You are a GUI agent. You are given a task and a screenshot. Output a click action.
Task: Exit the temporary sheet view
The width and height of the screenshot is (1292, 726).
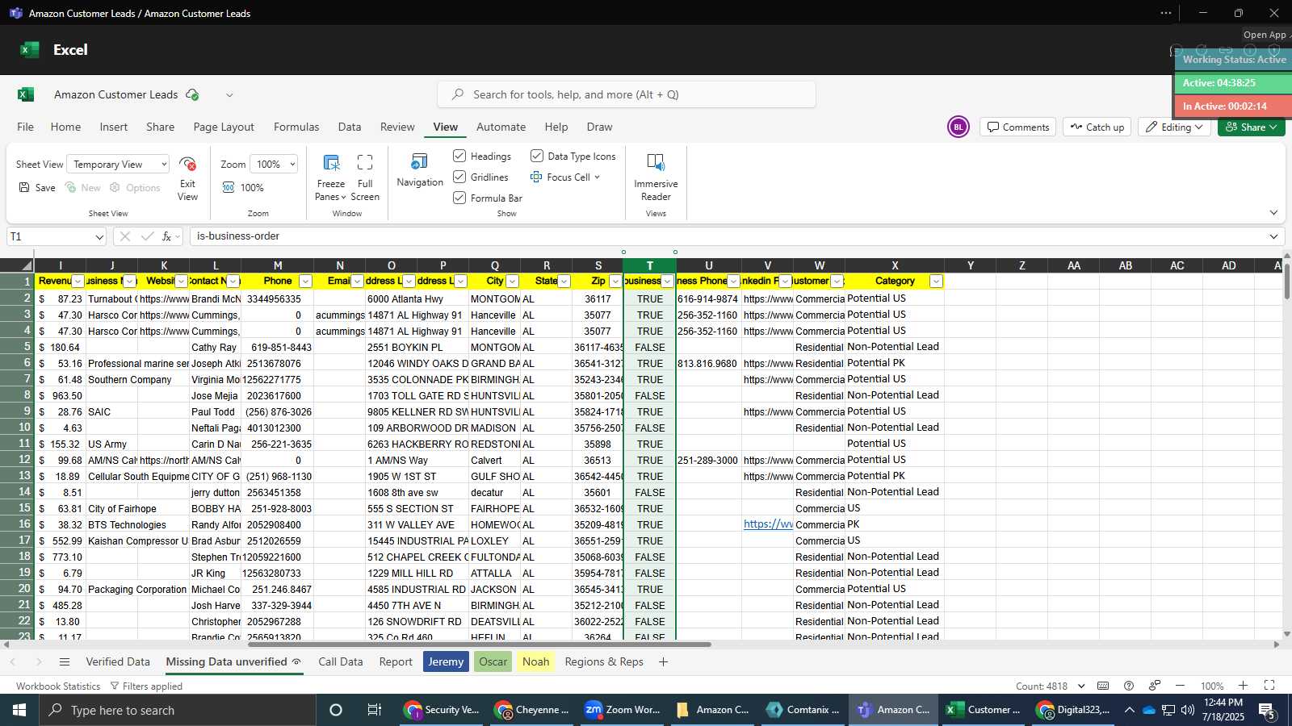[187, 177]
